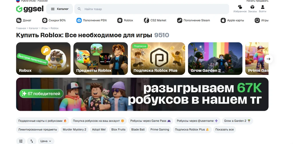Click the Игры monitor icon
293x144 pixels.
[257, 20]
